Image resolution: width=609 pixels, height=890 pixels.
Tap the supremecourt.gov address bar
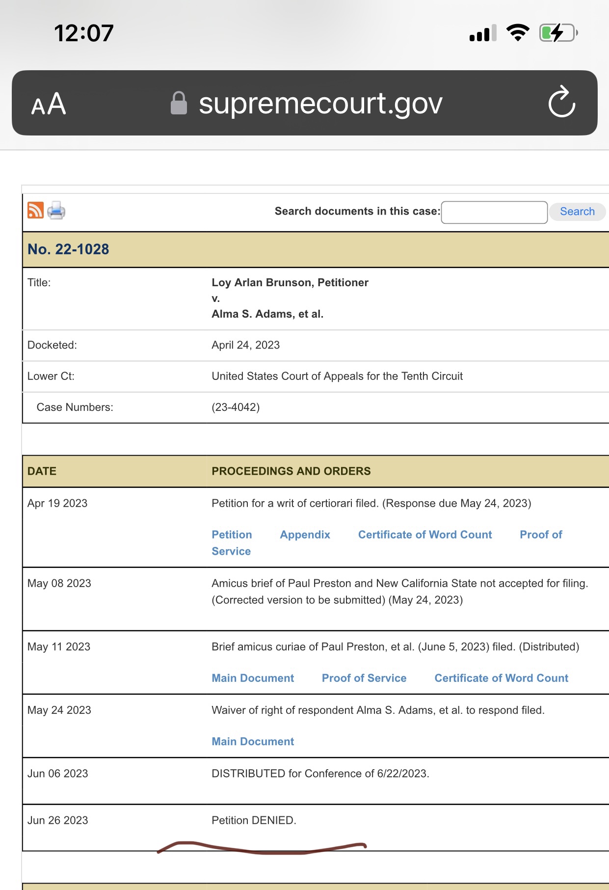click(304, 103)
